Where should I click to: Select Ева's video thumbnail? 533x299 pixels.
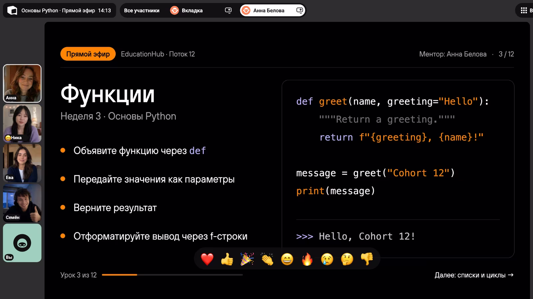[22, 163]
